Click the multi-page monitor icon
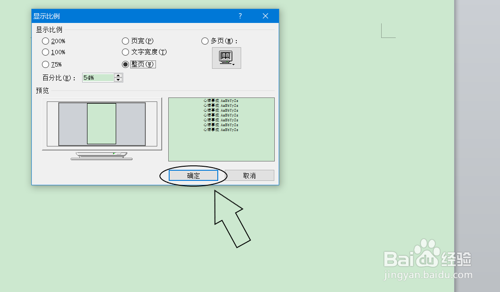The image size is (500, 292). coord(226,56)
